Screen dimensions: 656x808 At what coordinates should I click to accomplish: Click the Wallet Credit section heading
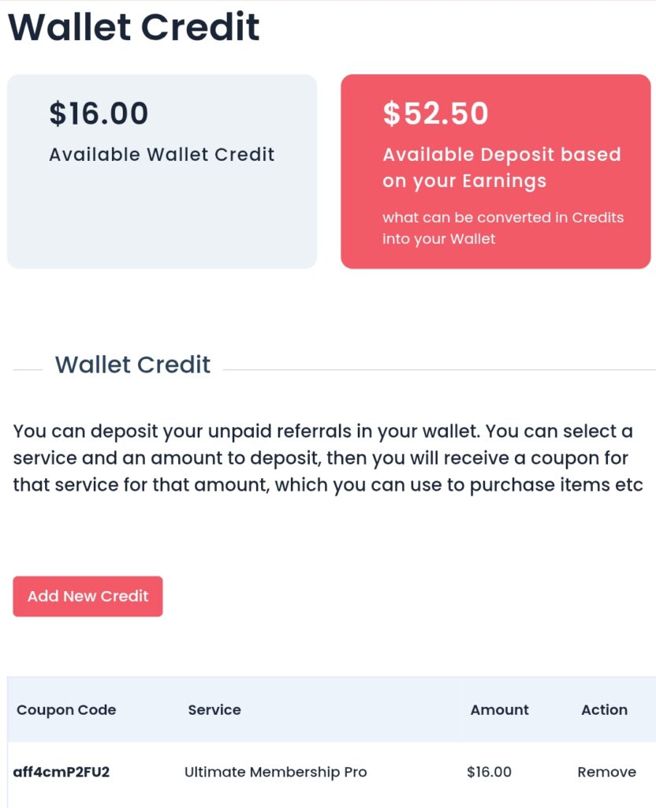132,365
